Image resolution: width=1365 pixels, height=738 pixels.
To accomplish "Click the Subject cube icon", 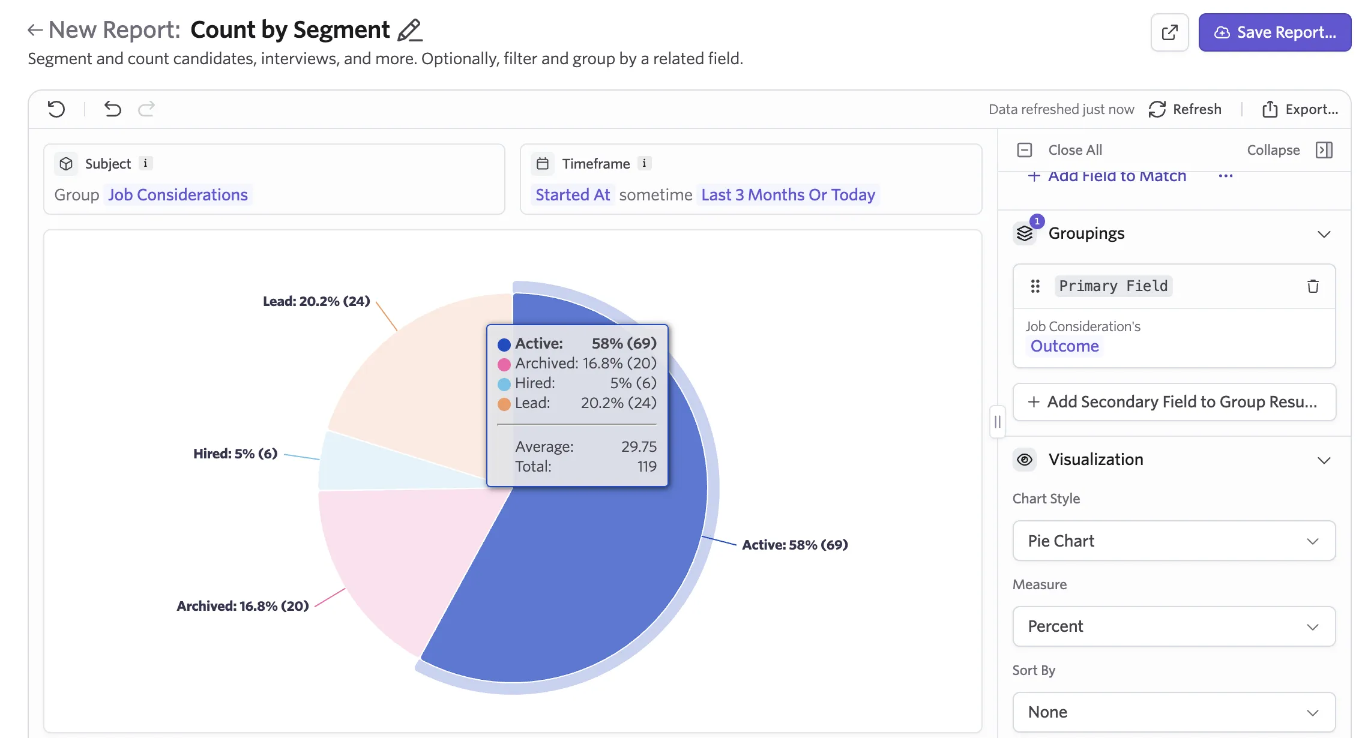I will tap(66, 164).
